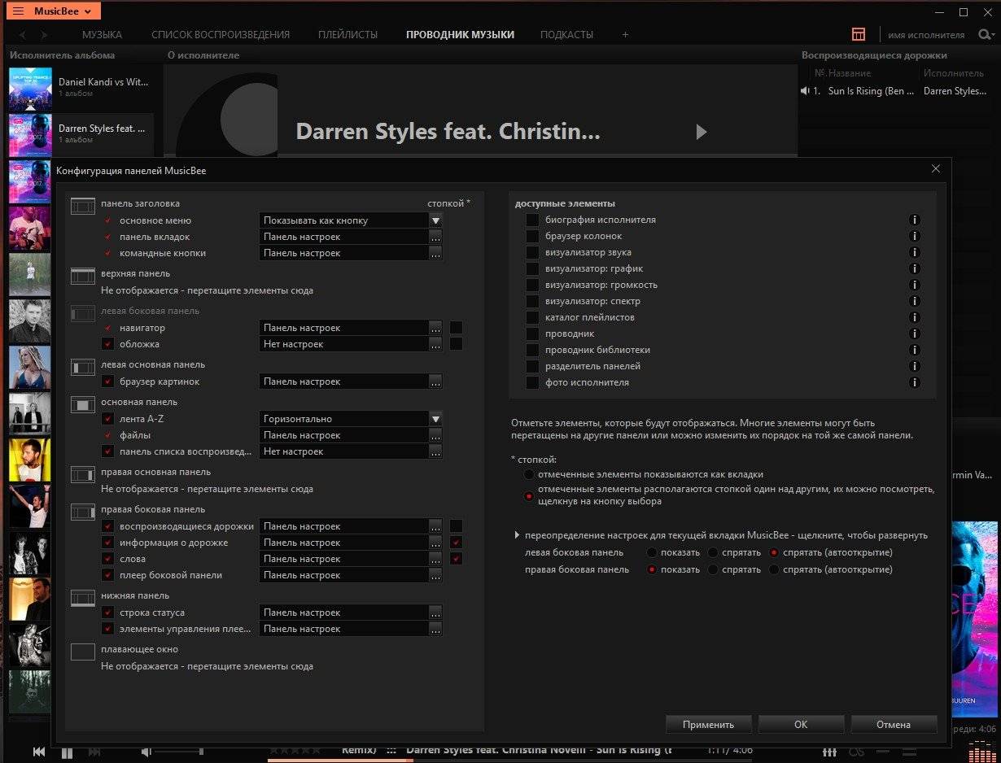Click the нижняя панель layout icon
This screenshot has height=763, width=1001.
pyautogui.click(x=83, y=599)
